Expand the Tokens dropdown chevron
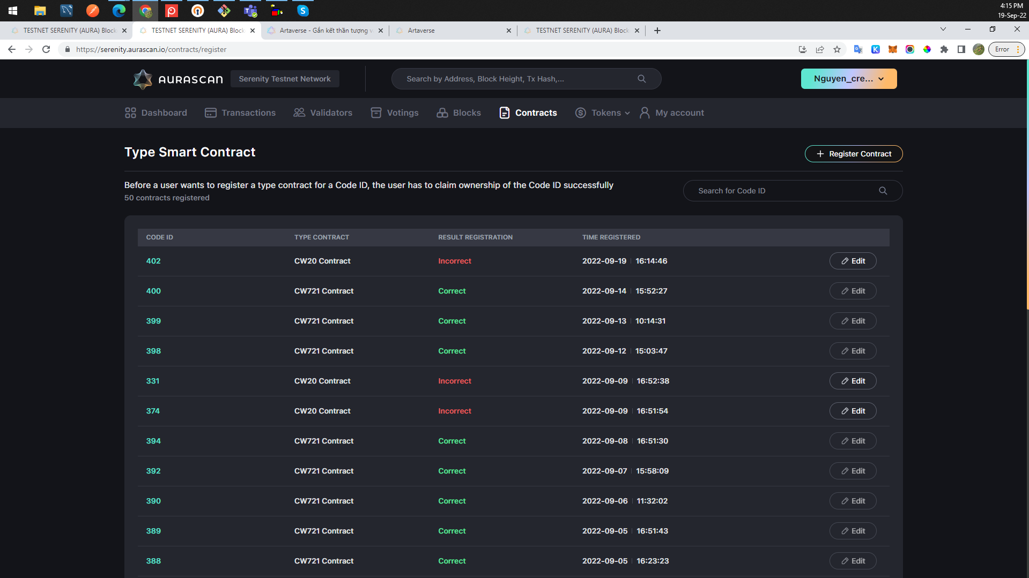Viewport: 1029px width, 578px height. 627,113
